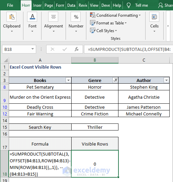The width and height of the screenshot is (173, 182).
Task: Open the Author column filter dropdown
Action: coord(166,80)
